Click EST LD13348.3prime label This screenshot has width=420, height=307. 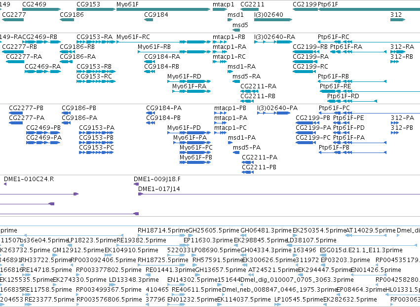(x=134, y=280)
